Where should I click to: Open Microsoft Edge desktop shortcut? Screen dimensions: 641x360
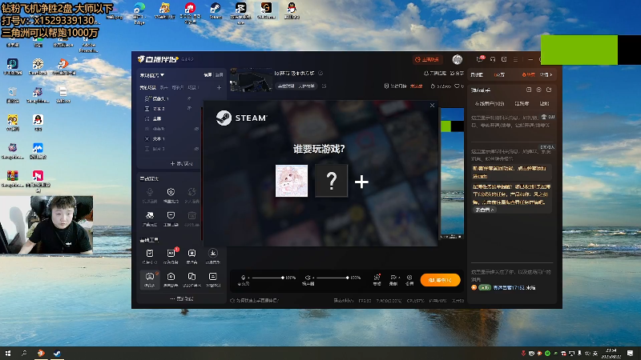139,12
